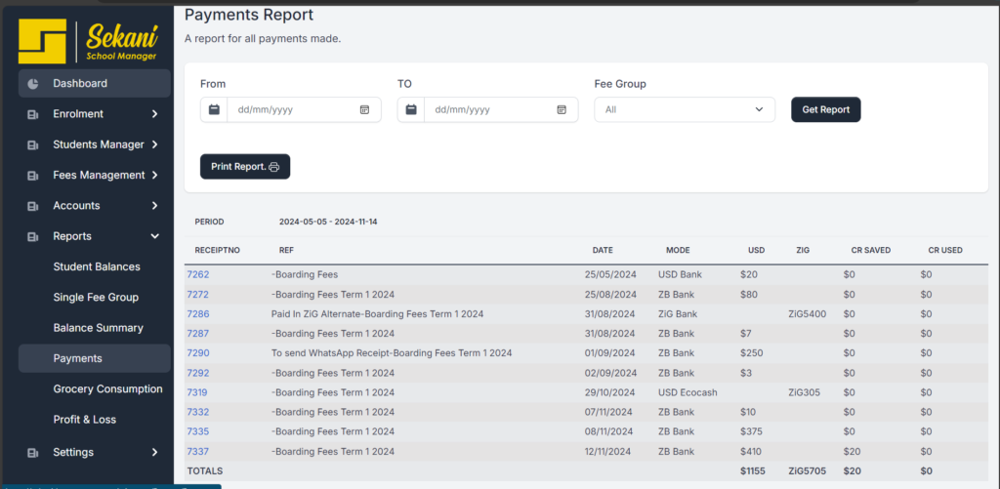The image size is (1000, 489).
Task: Open the date picker inside TO input
Action: coord(562,109)
